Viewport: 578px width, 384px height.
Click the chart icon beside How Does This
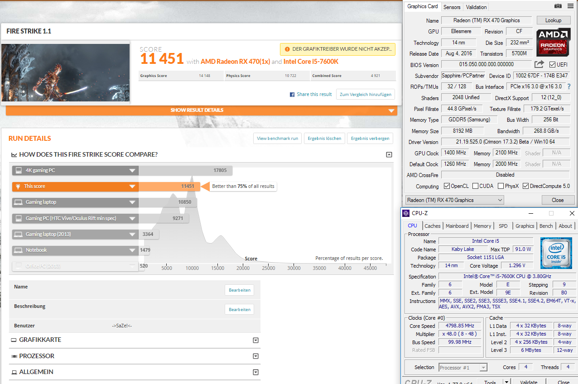14,155
